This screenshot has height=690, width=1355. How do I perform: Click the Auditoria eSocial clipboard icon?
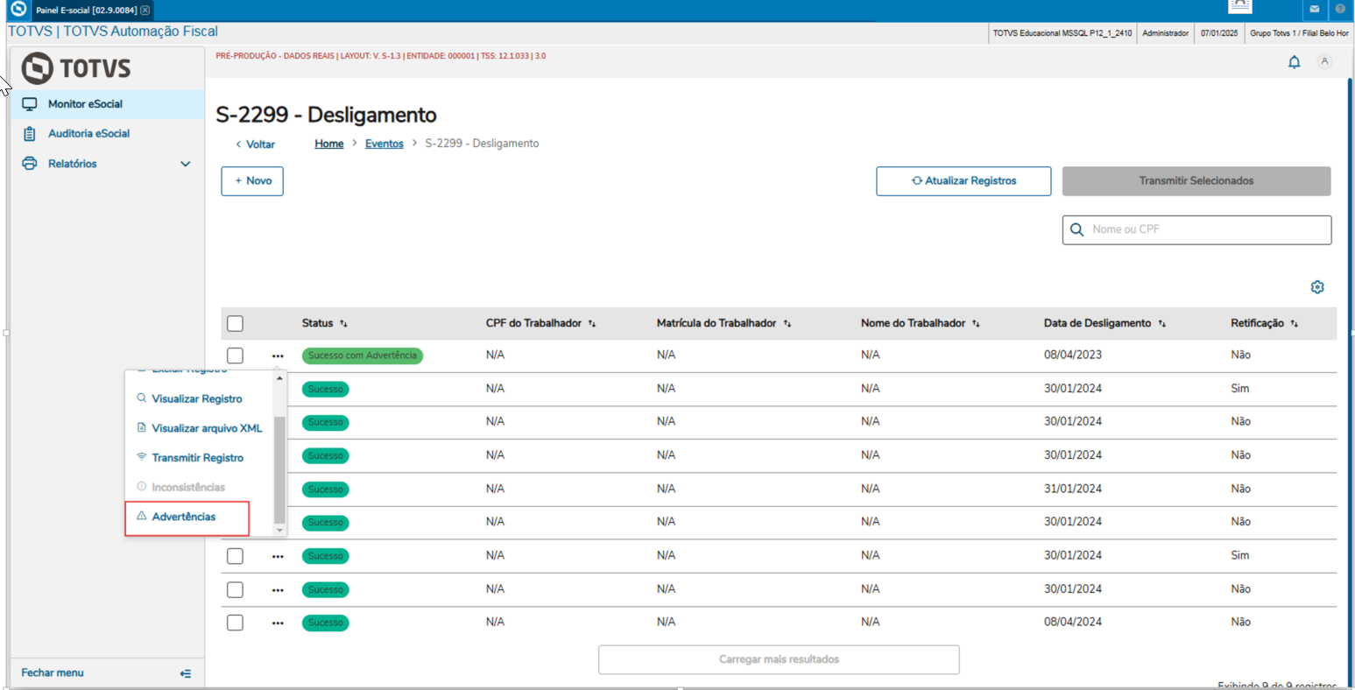30,134
